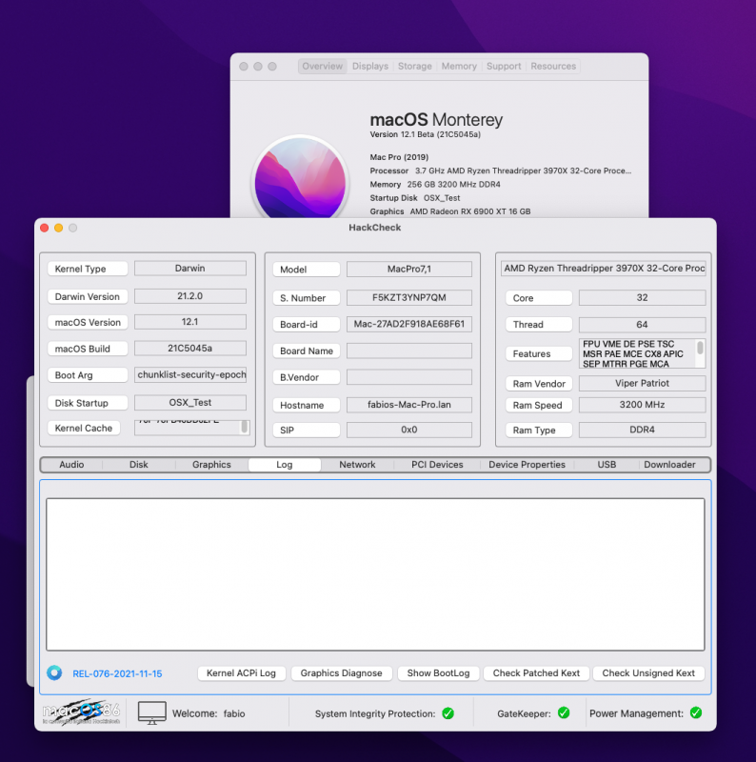
Task: Click the Hostname value fabios-Mac-Pro.lan
Action: point(409,404)
